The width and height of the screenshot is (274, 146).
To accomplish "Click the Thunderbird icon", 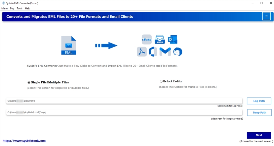I will [178, 52].
